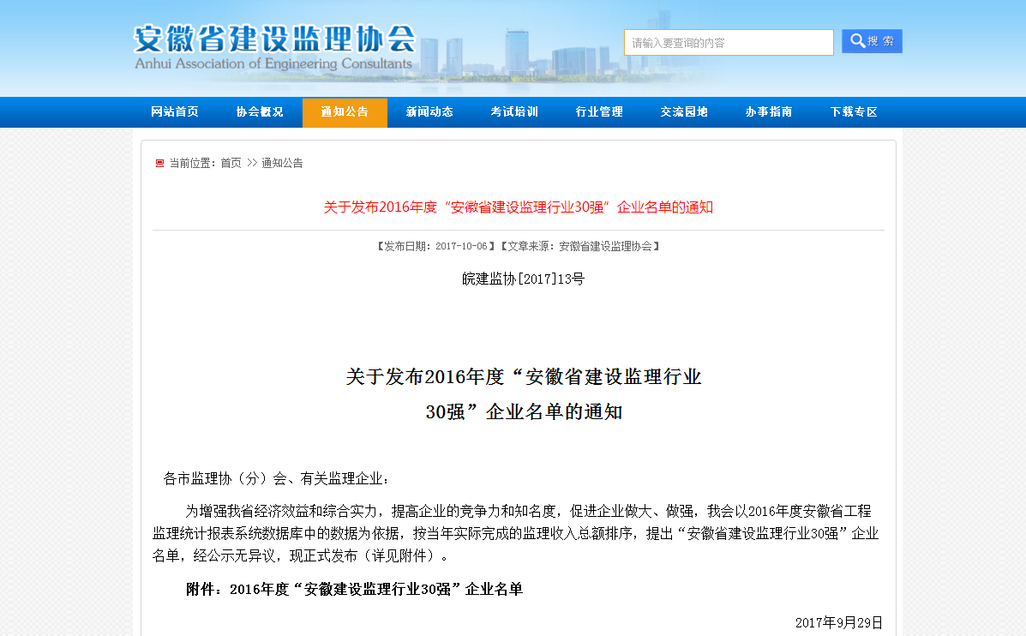Click the red article title text
Screen dimensions: 1026x636
[518, 207]
